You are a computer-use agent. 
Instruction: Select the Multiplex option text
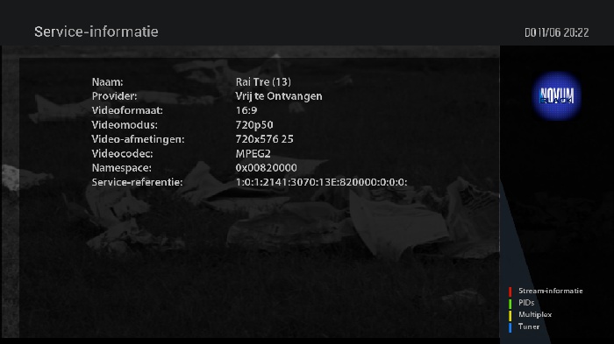[x=535, y=314]
